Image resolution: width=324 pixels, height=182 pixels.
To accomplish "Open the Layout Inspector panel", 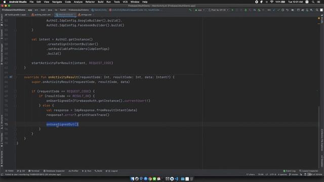I will (x=309, y=171).
